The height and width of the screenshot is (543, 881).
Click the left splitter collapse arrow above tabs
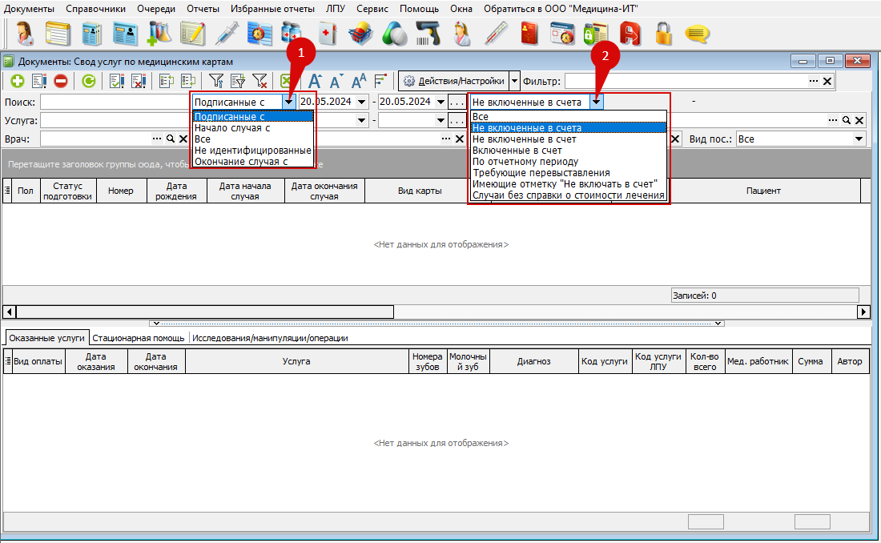pyautogui.click(x=157, y=324)
